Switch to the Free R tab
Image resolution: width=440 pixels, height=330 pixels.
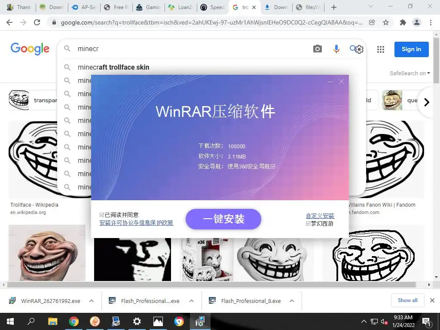click(116, 7)
